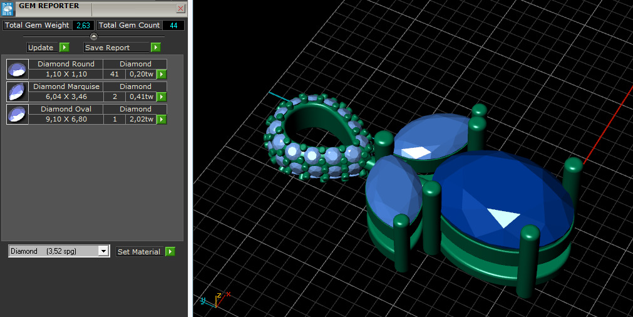Click the Gem Reporter panel icon
The width and height of the screenshot is (633, 317).
[8, 9]
